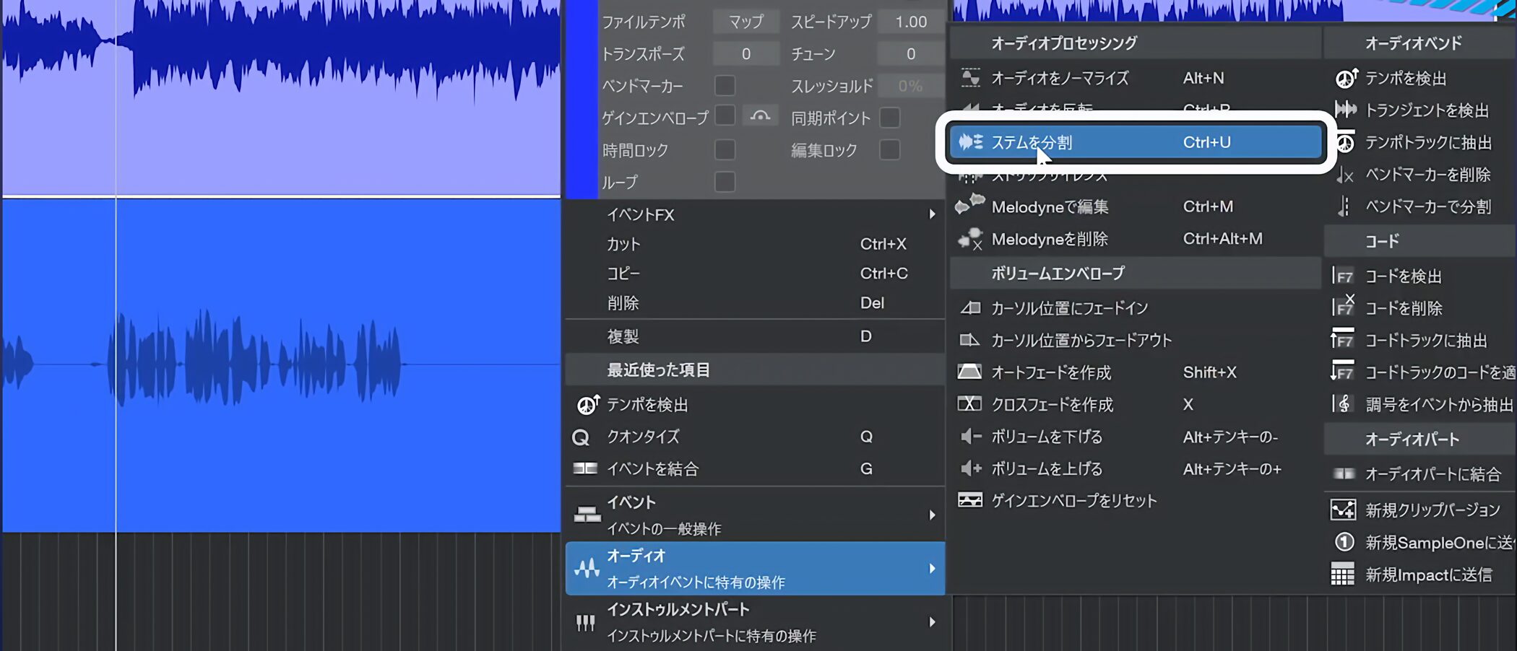Screen dimensions: 1517x651
Task: Click the ゲインエンベロープ curve button
Action: (760, 116)
